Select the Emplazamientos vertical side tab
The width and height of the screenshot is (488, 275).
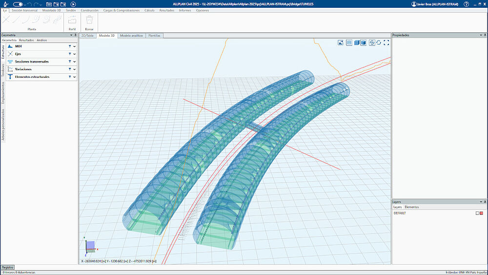pos(3,93)
